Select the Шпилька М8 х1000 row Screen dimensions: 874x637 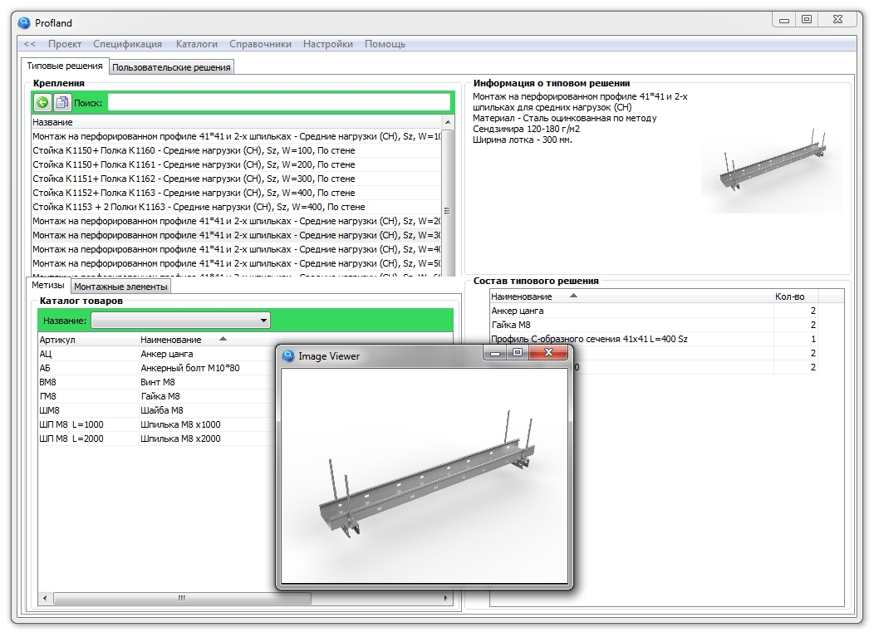coord(158,424)
